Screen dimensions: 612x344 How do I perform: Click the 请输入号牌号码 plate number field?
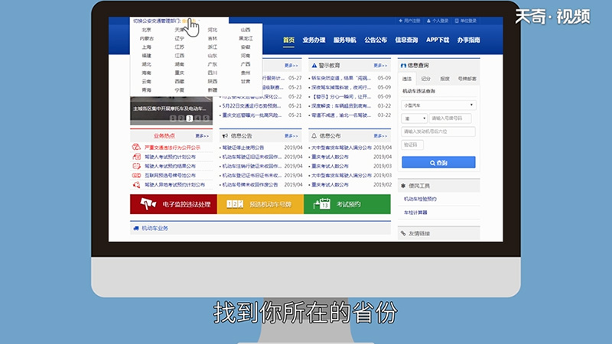[x=450, y=118]
